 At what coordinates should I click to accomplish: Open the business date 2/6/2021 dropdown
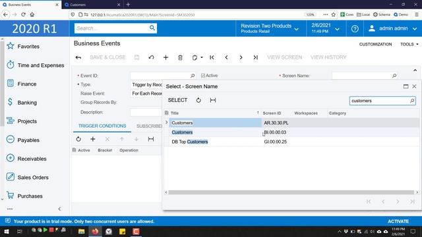pos(325,28)
